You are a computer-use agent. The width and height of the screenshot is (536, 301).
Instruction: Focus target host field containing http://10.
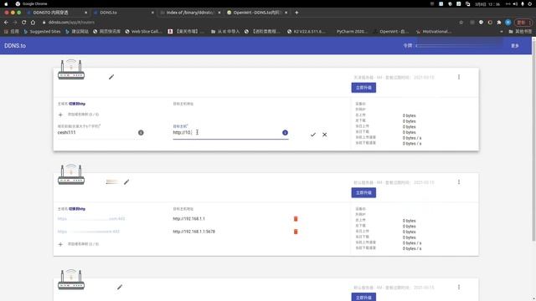point(226,133)
